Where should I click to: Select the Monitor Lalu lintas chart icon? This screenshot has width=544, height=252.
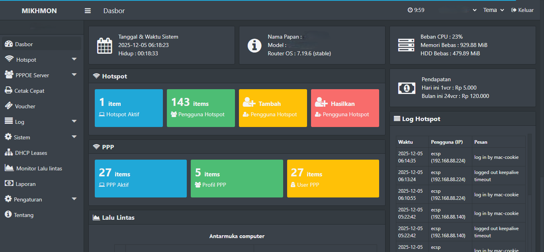coord(9,168)
